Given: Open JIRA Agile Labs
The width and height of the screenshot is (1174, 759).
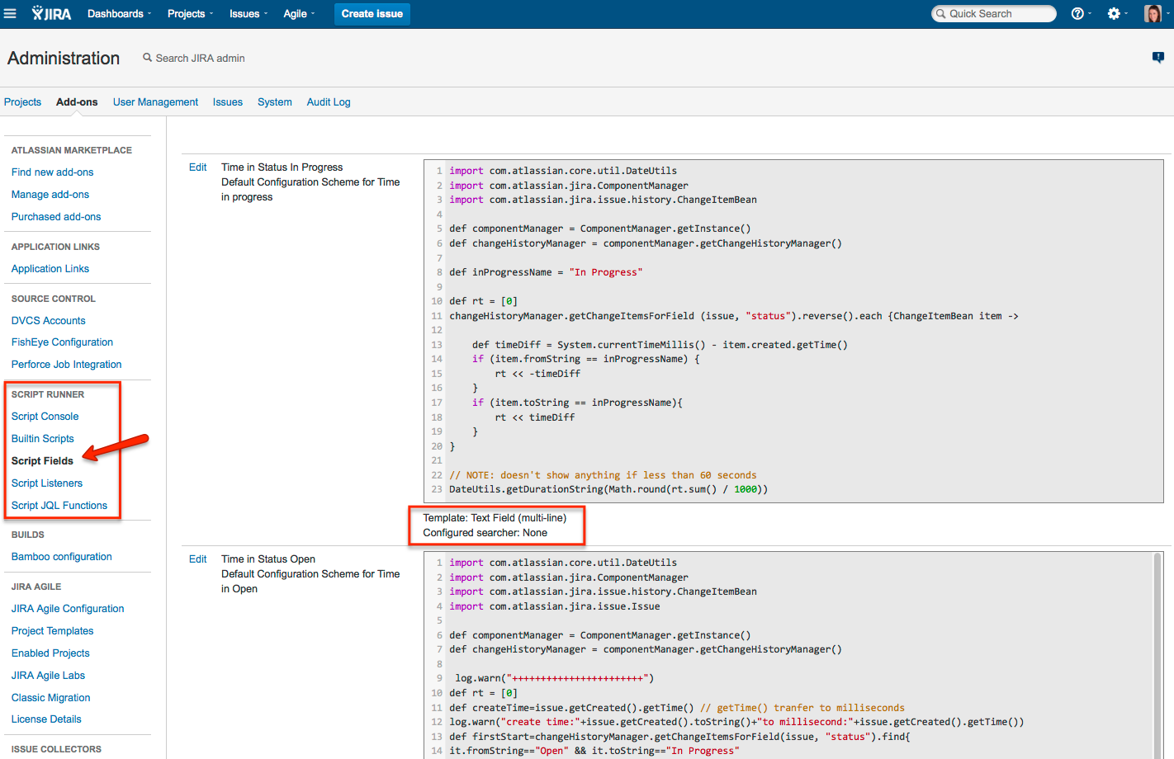Looking at the screenshot, I should tap(48, 675).
